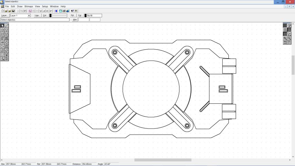
Task: Toggle GRID LOCK on right toolbar
Action: 285,30
